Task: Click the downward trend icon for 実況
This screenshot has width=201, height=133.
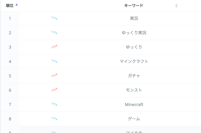Action: pos(54,18)
